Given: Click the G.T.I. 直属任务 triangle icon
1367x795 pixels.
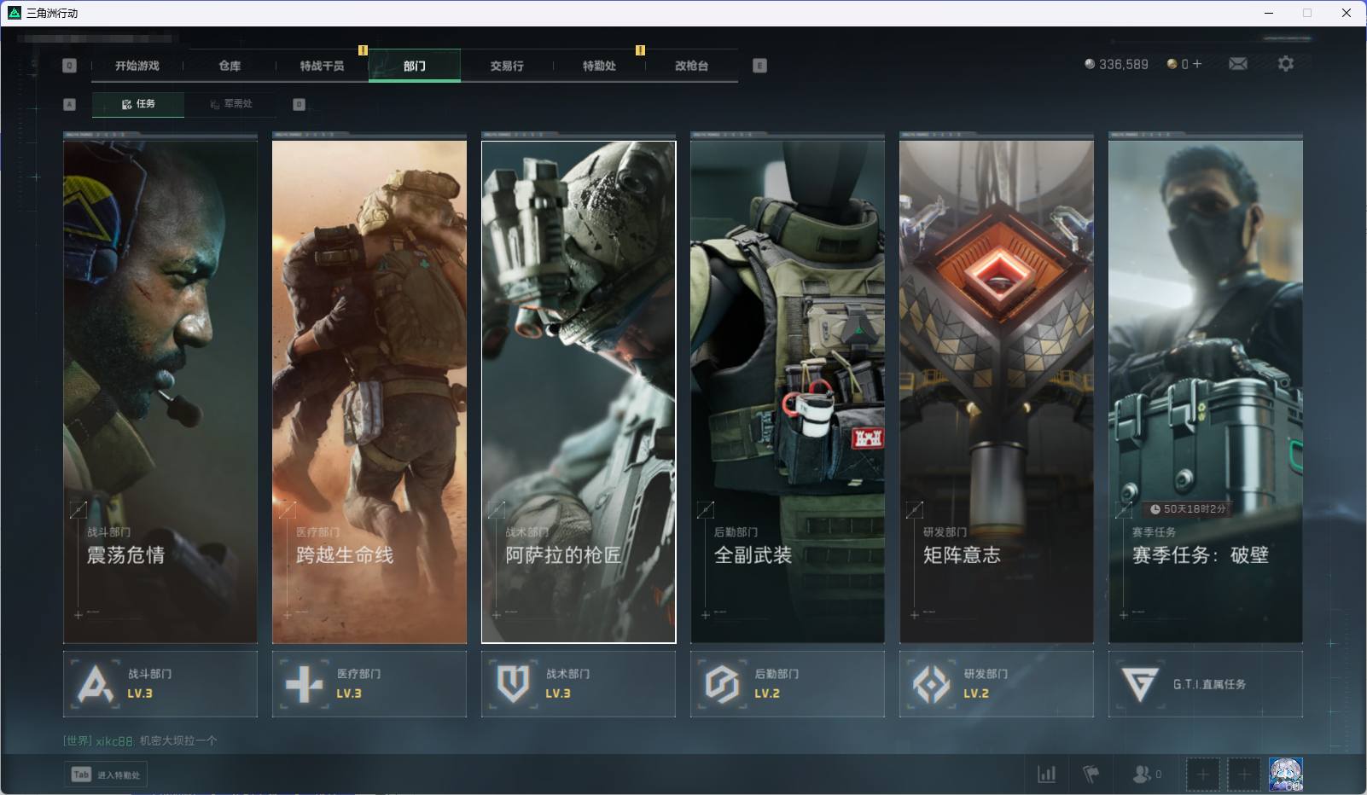Looking at the screenshot, I should (x=1140, y=684).
